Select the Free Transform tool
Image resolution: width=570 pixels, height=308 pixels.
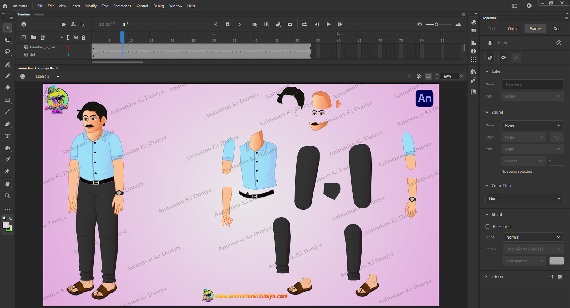(7, 40)
